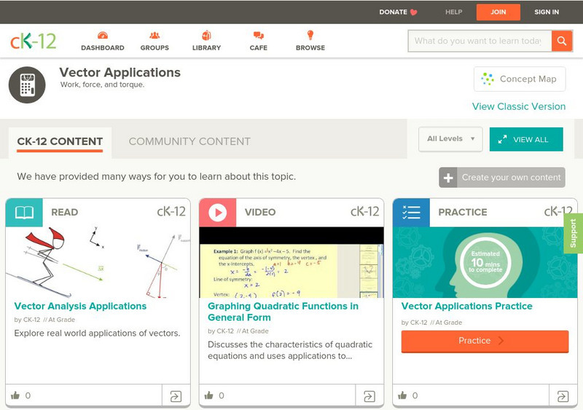The width and height of the screenshot is (583, 410).
Task: Thumbs up the Vector Applications Practice card
Action: coord(403,396)
